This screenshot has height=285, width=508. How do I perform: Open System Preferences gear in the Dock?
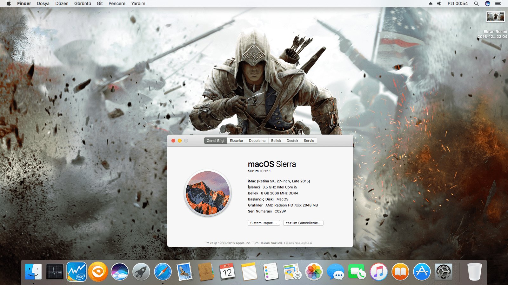click(444, 272)
